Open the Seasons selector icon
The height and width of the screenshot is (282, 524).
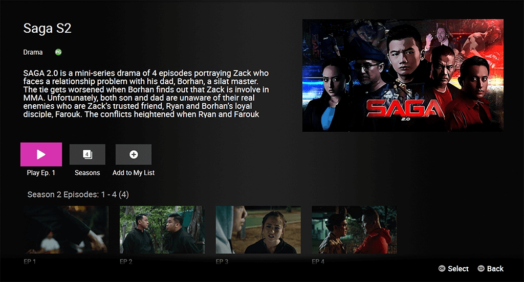coord(87,154)
